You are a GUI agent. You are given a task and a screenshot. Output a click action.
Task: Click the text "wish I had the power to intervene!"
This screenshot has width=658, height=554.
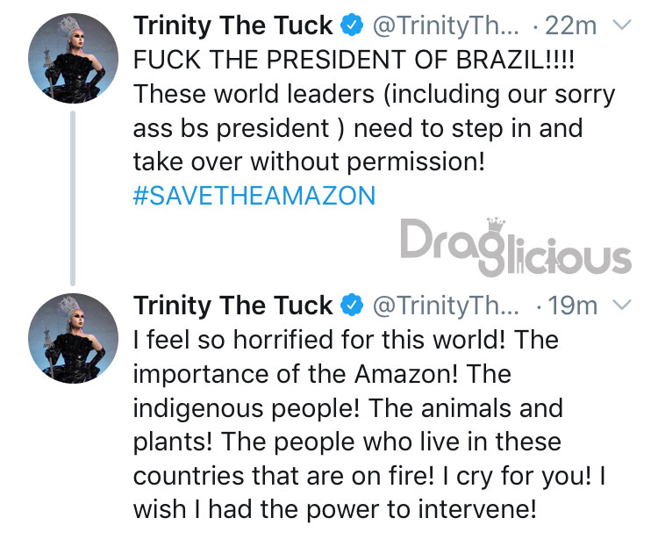pos(335,509)
